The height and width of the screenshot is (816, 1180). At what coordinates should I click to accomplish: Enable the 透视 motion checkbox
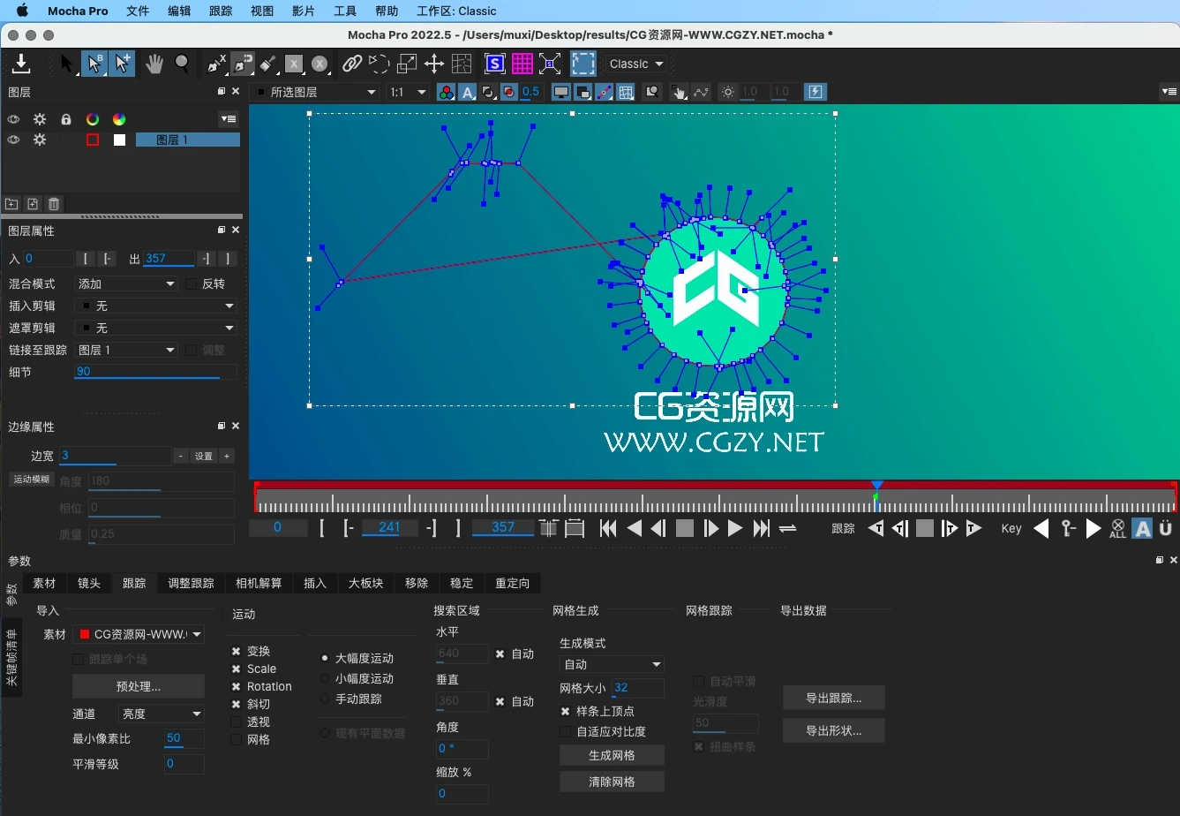(237, 722)
